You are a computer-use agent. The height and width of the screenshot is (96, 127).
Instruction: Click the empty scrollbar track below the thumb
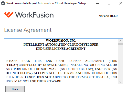click(120, 62)
